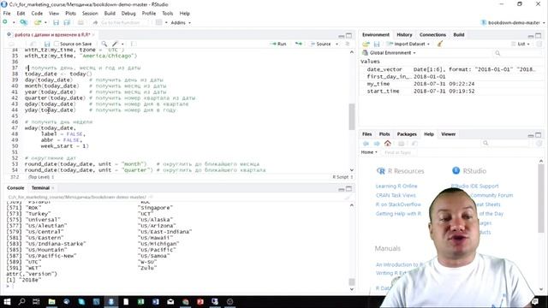Open the Session menu
The height and width of the screenshot is (308, 548).
click(90, 14)
